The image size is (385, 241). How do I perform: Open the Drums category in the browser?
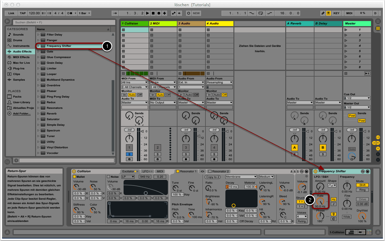[x=18, y=40]
